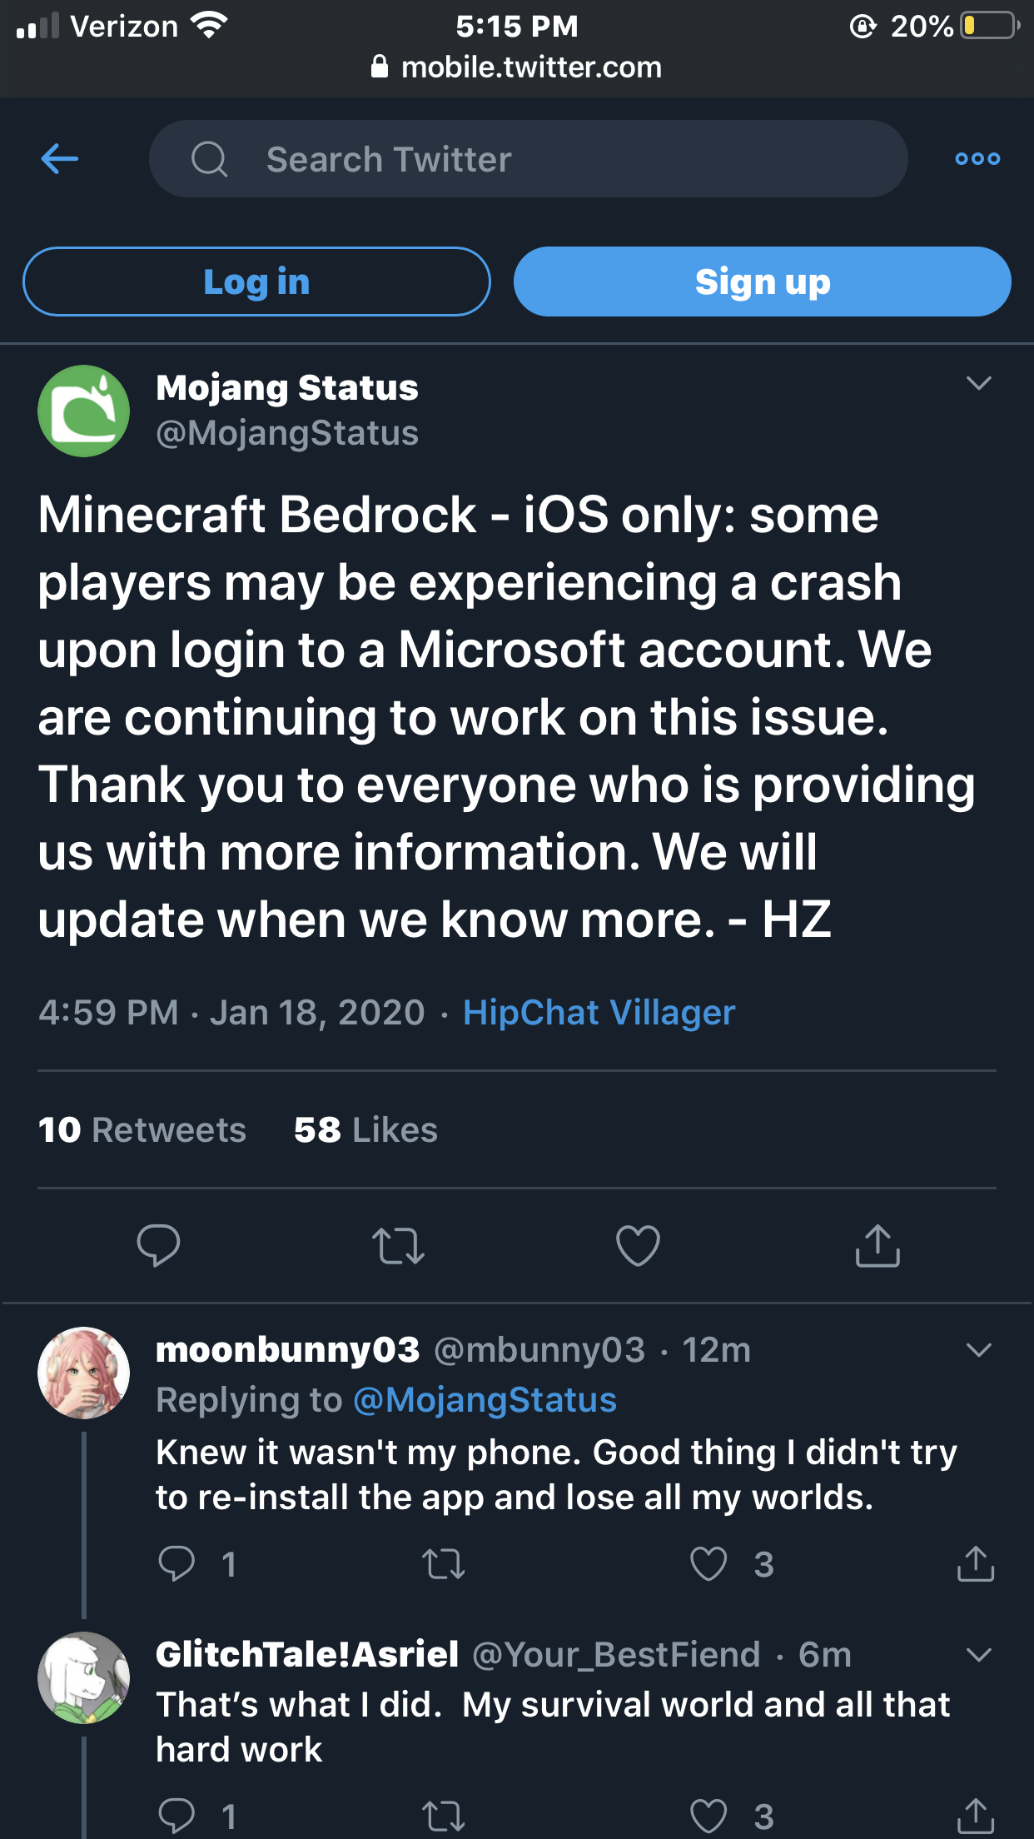View the 10 Retweets list
This screenshot has height=1839, width=1034.
142,1129
